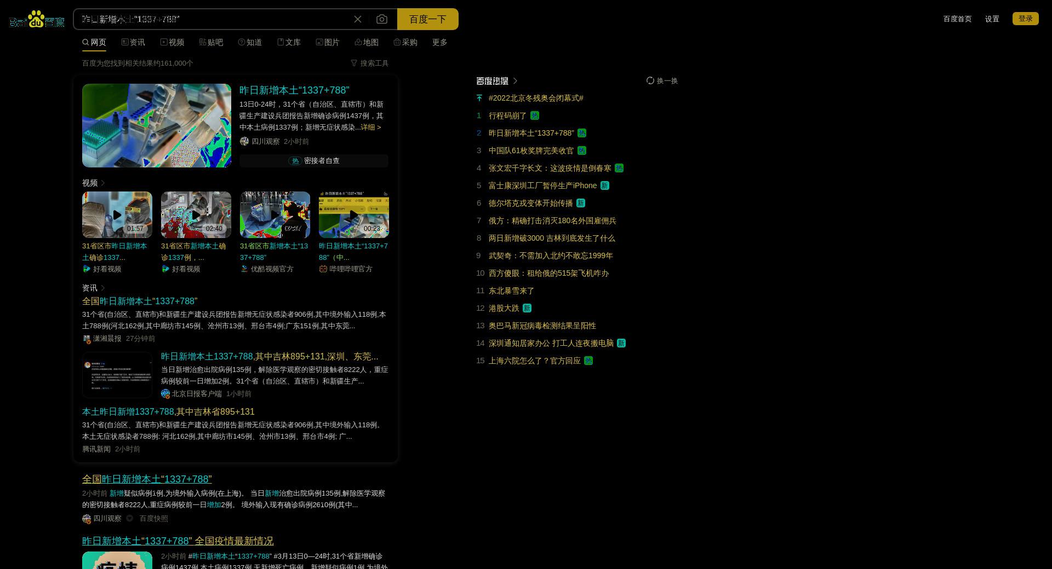Switch to the 资讯 tab
The height and width of the screenshot is (569, 1052).
point(133,42)
